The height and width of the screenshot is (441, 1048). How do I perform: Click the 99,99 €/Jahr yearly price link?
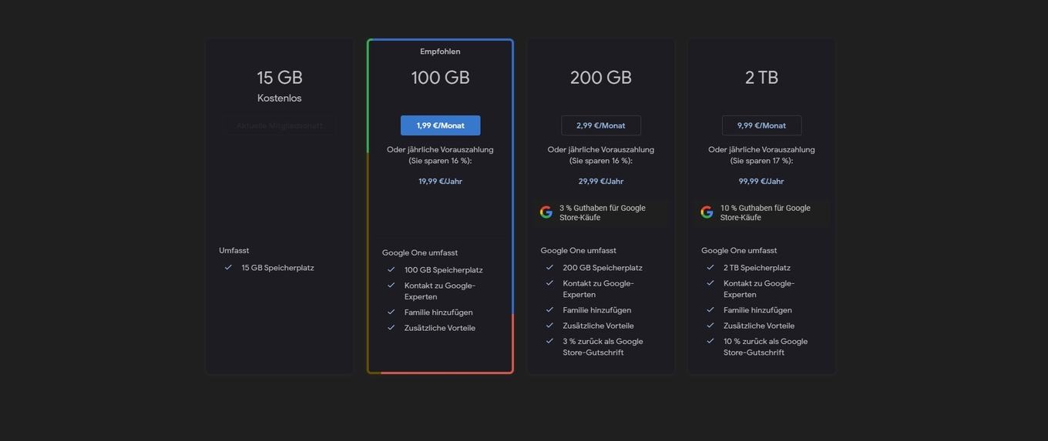point(761,182)
